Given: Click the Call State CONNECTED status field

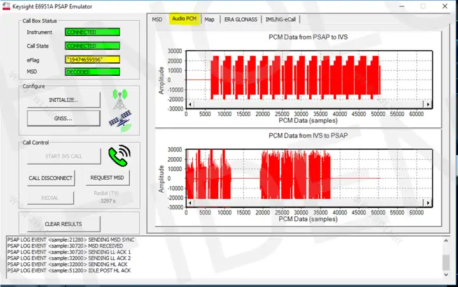Looking at the screenshot, I should tap(92, 46).
